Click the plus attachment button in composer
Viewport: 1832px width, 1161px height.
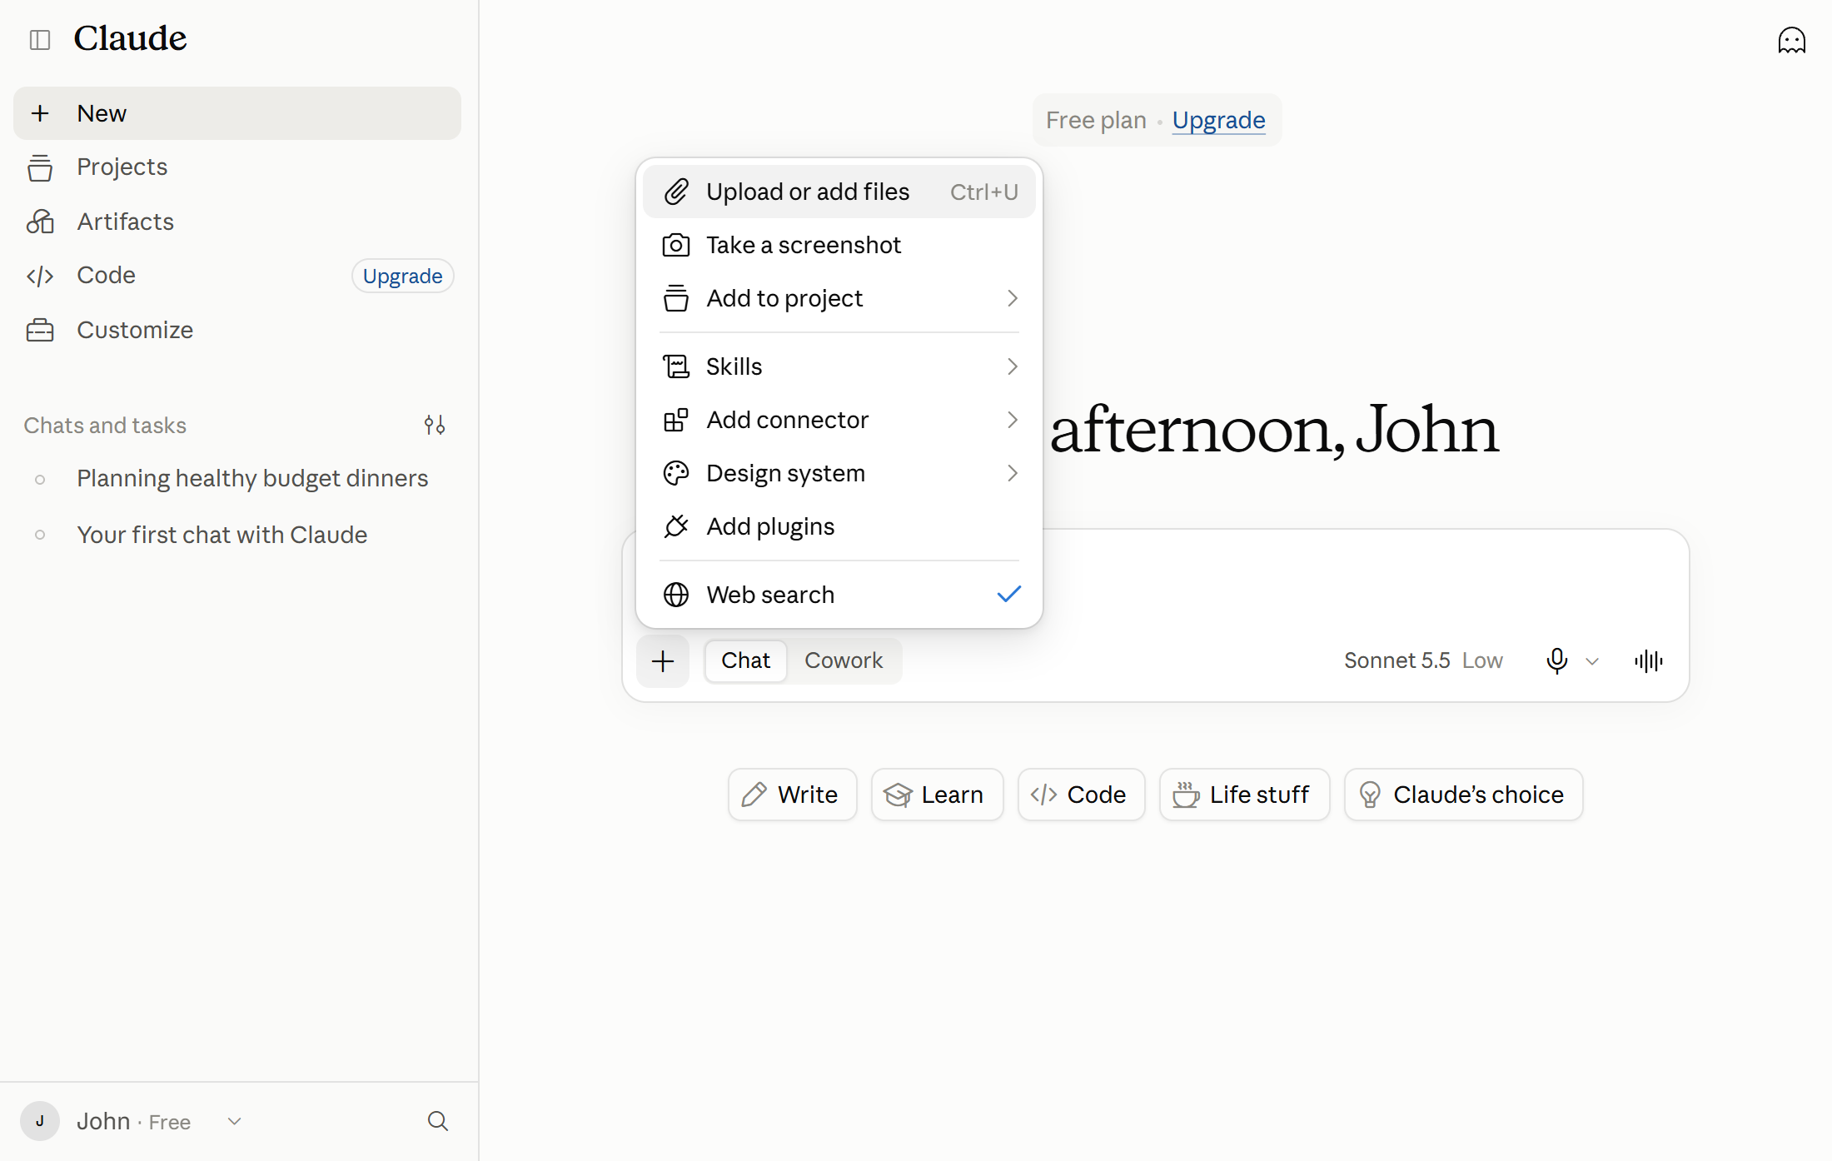tap(663, 661)
